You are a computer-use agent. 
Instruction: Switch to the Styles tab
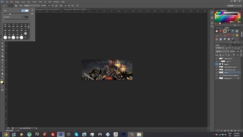click(227, 28)
